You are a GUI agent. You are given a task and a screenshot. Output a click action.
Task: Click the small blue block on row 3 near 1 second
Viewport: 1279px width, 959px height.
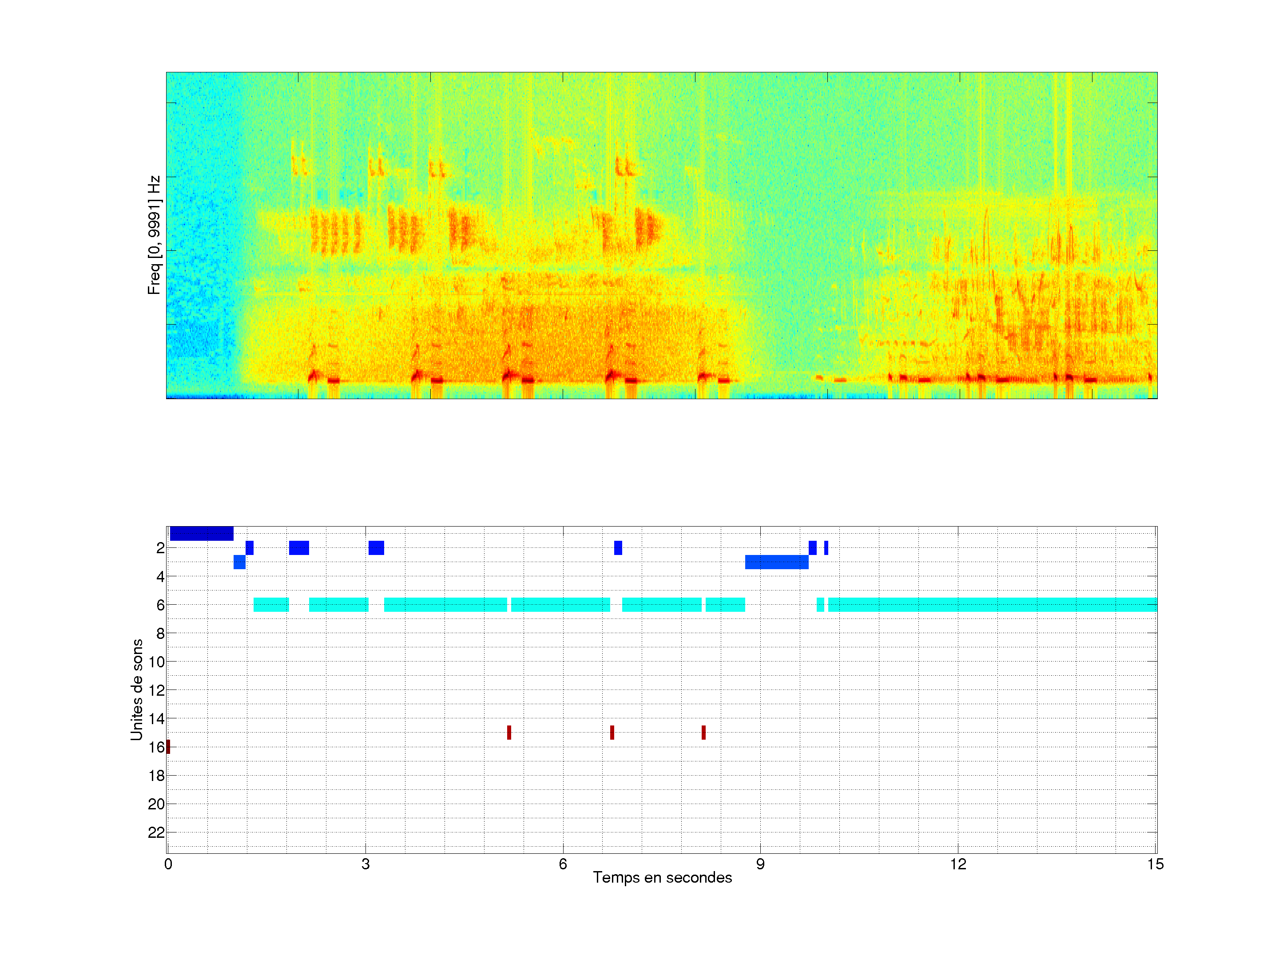239,562
